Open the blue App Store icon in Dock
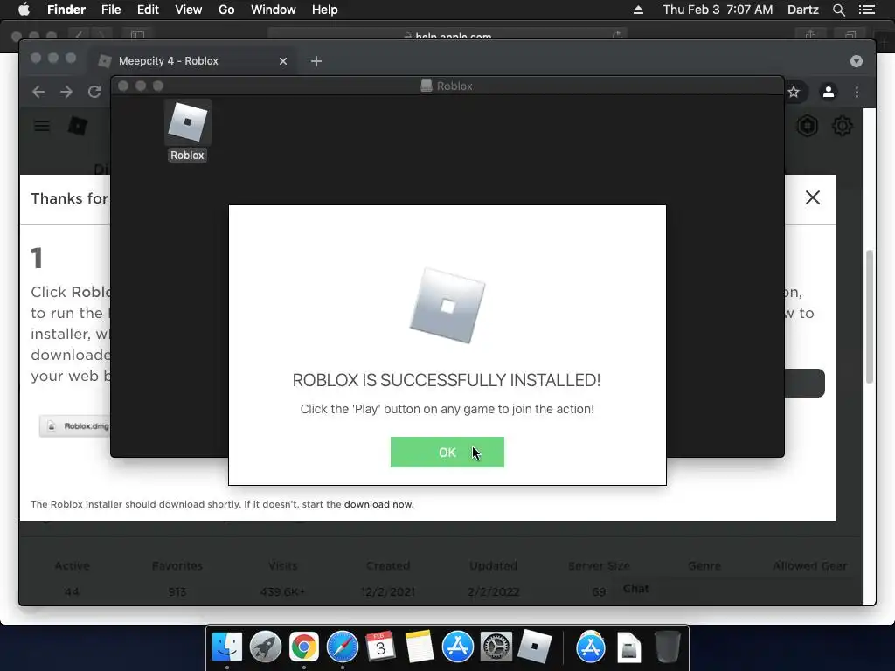 coord(458,647)
